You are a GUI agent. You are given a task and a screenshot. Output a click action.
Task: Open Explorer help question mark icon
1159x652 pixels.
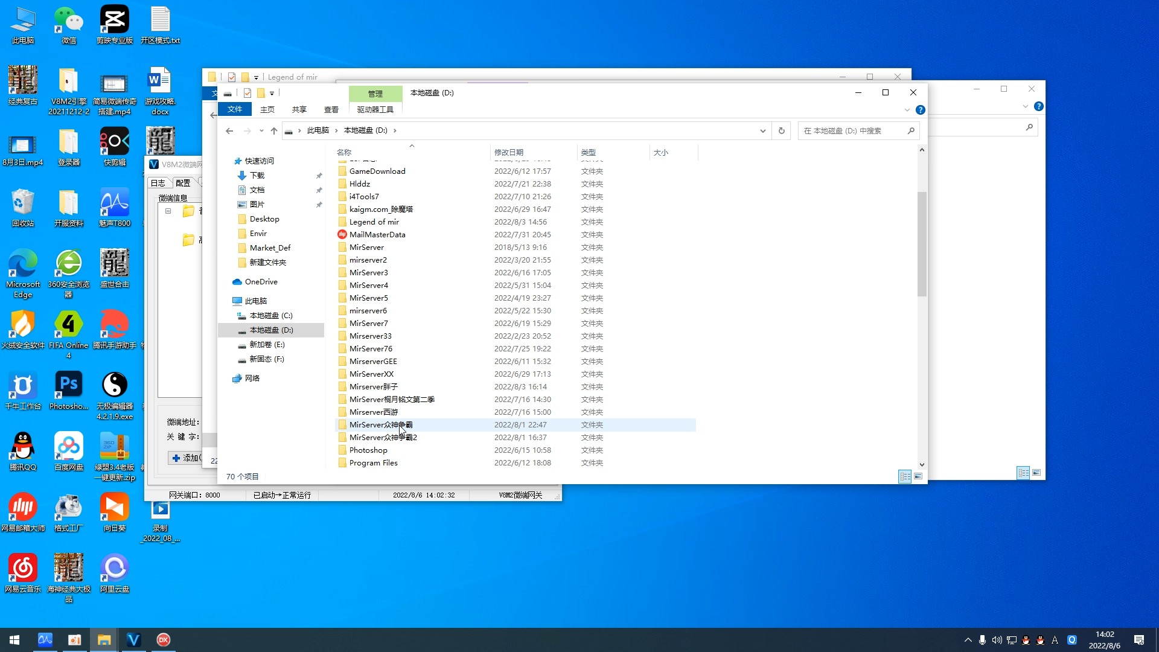[920, 110]
